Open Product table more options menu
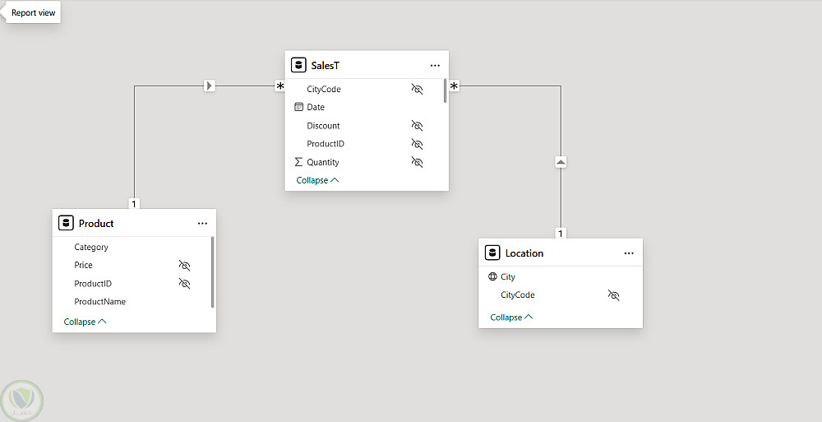The image size is (822, 422). (202, 223)
